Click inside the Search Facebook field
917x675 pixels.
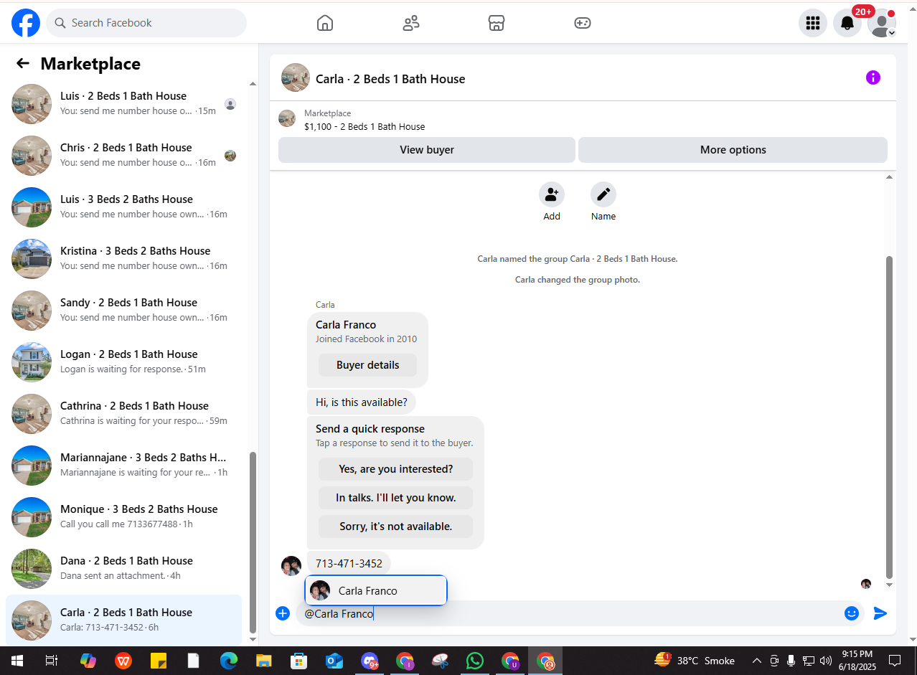pos(146,23)
